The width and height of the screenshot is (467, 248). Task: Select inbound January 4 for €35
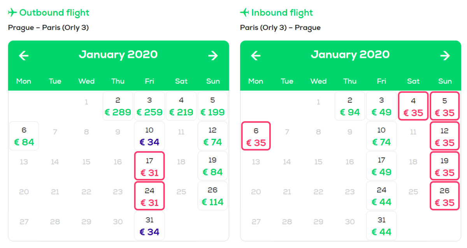point(413,107)
